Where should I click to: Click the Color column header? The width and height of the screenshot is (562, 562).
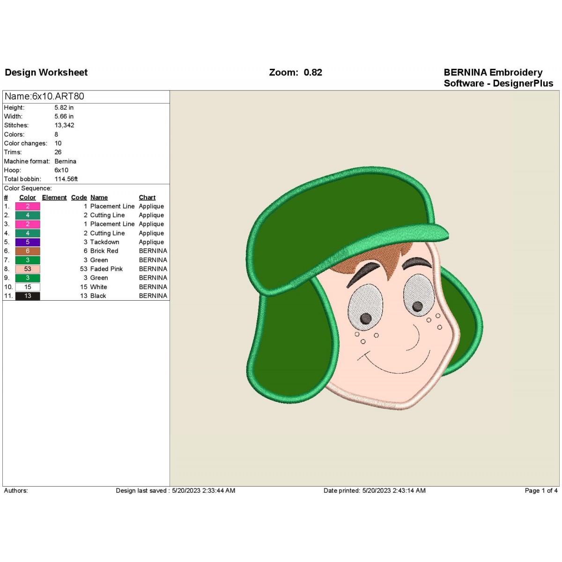28,198
